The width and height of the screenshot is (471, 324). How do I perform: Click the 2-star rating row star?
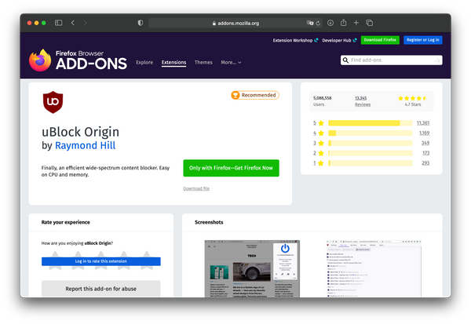tap(321, 153)
